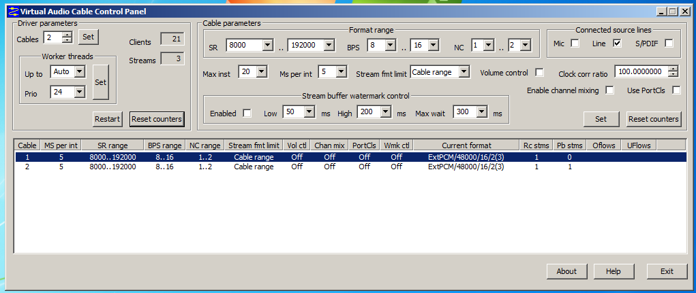Open the maximum NC 2 dropdown
Viewport: 696px width, 293px height.
click(x=526, y=45)
